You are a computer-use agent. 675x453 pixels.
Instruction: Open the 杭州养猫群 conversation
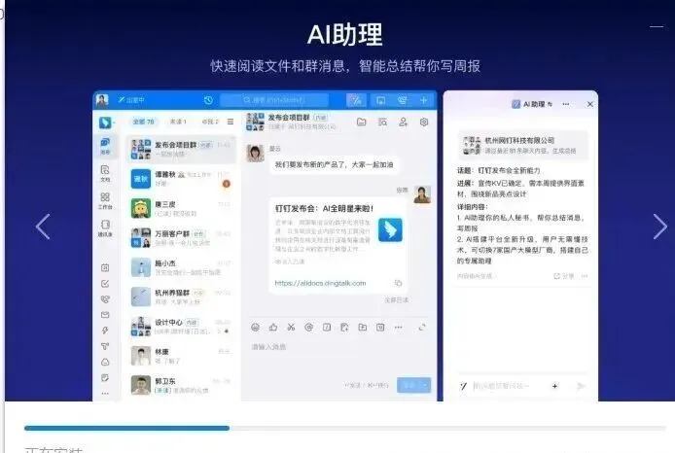tap(182, 296)
